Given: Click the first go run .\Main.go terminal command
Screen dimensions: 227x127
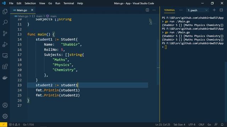Looking at the screenshot, I should 177,22.
